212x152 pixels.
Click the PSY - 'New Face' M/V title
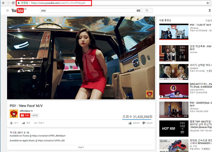[x=26, y=106]
